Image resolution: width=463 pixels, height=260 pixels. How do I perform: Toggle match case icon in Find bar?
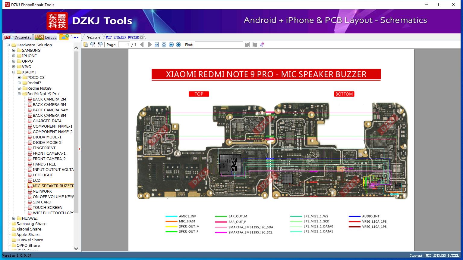(x=262, y=45)
